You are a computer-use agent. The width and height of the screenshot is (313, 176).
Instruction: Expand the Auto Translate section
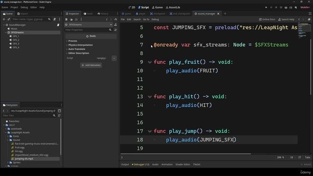pyautogui.click(x=77, y=49)
